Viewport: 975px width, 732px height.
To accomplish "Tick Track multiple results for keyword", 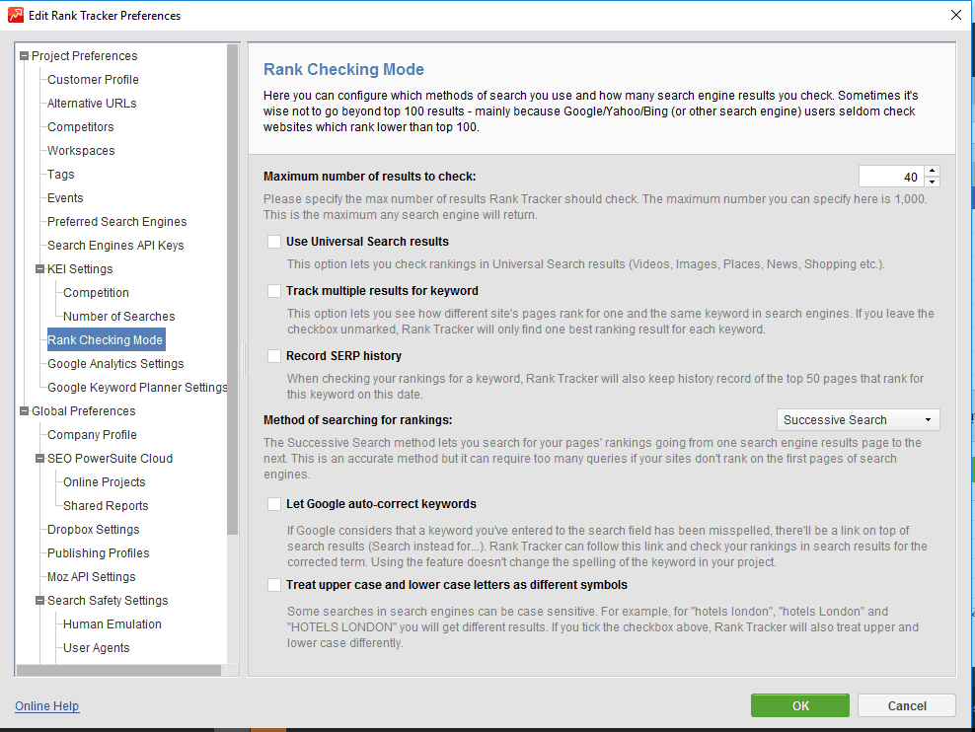I will click(x=274, y=291).
